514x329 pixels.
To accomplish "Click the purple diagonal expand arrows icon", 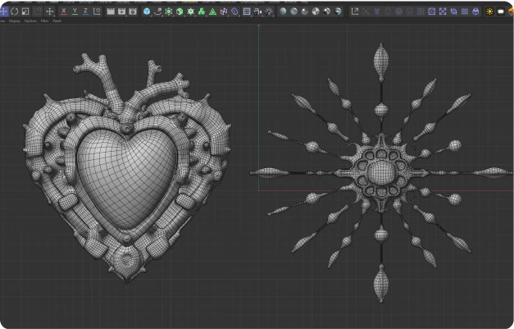I will 443,11.
